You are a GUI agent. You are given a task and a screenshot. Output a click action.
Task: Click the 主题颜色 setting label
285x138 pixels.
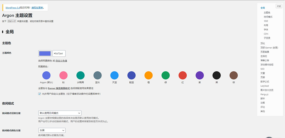point(7,53)
